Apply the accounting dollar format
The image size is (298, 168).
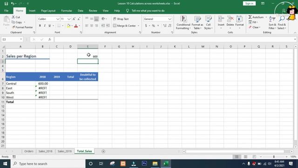coord(146,26)
